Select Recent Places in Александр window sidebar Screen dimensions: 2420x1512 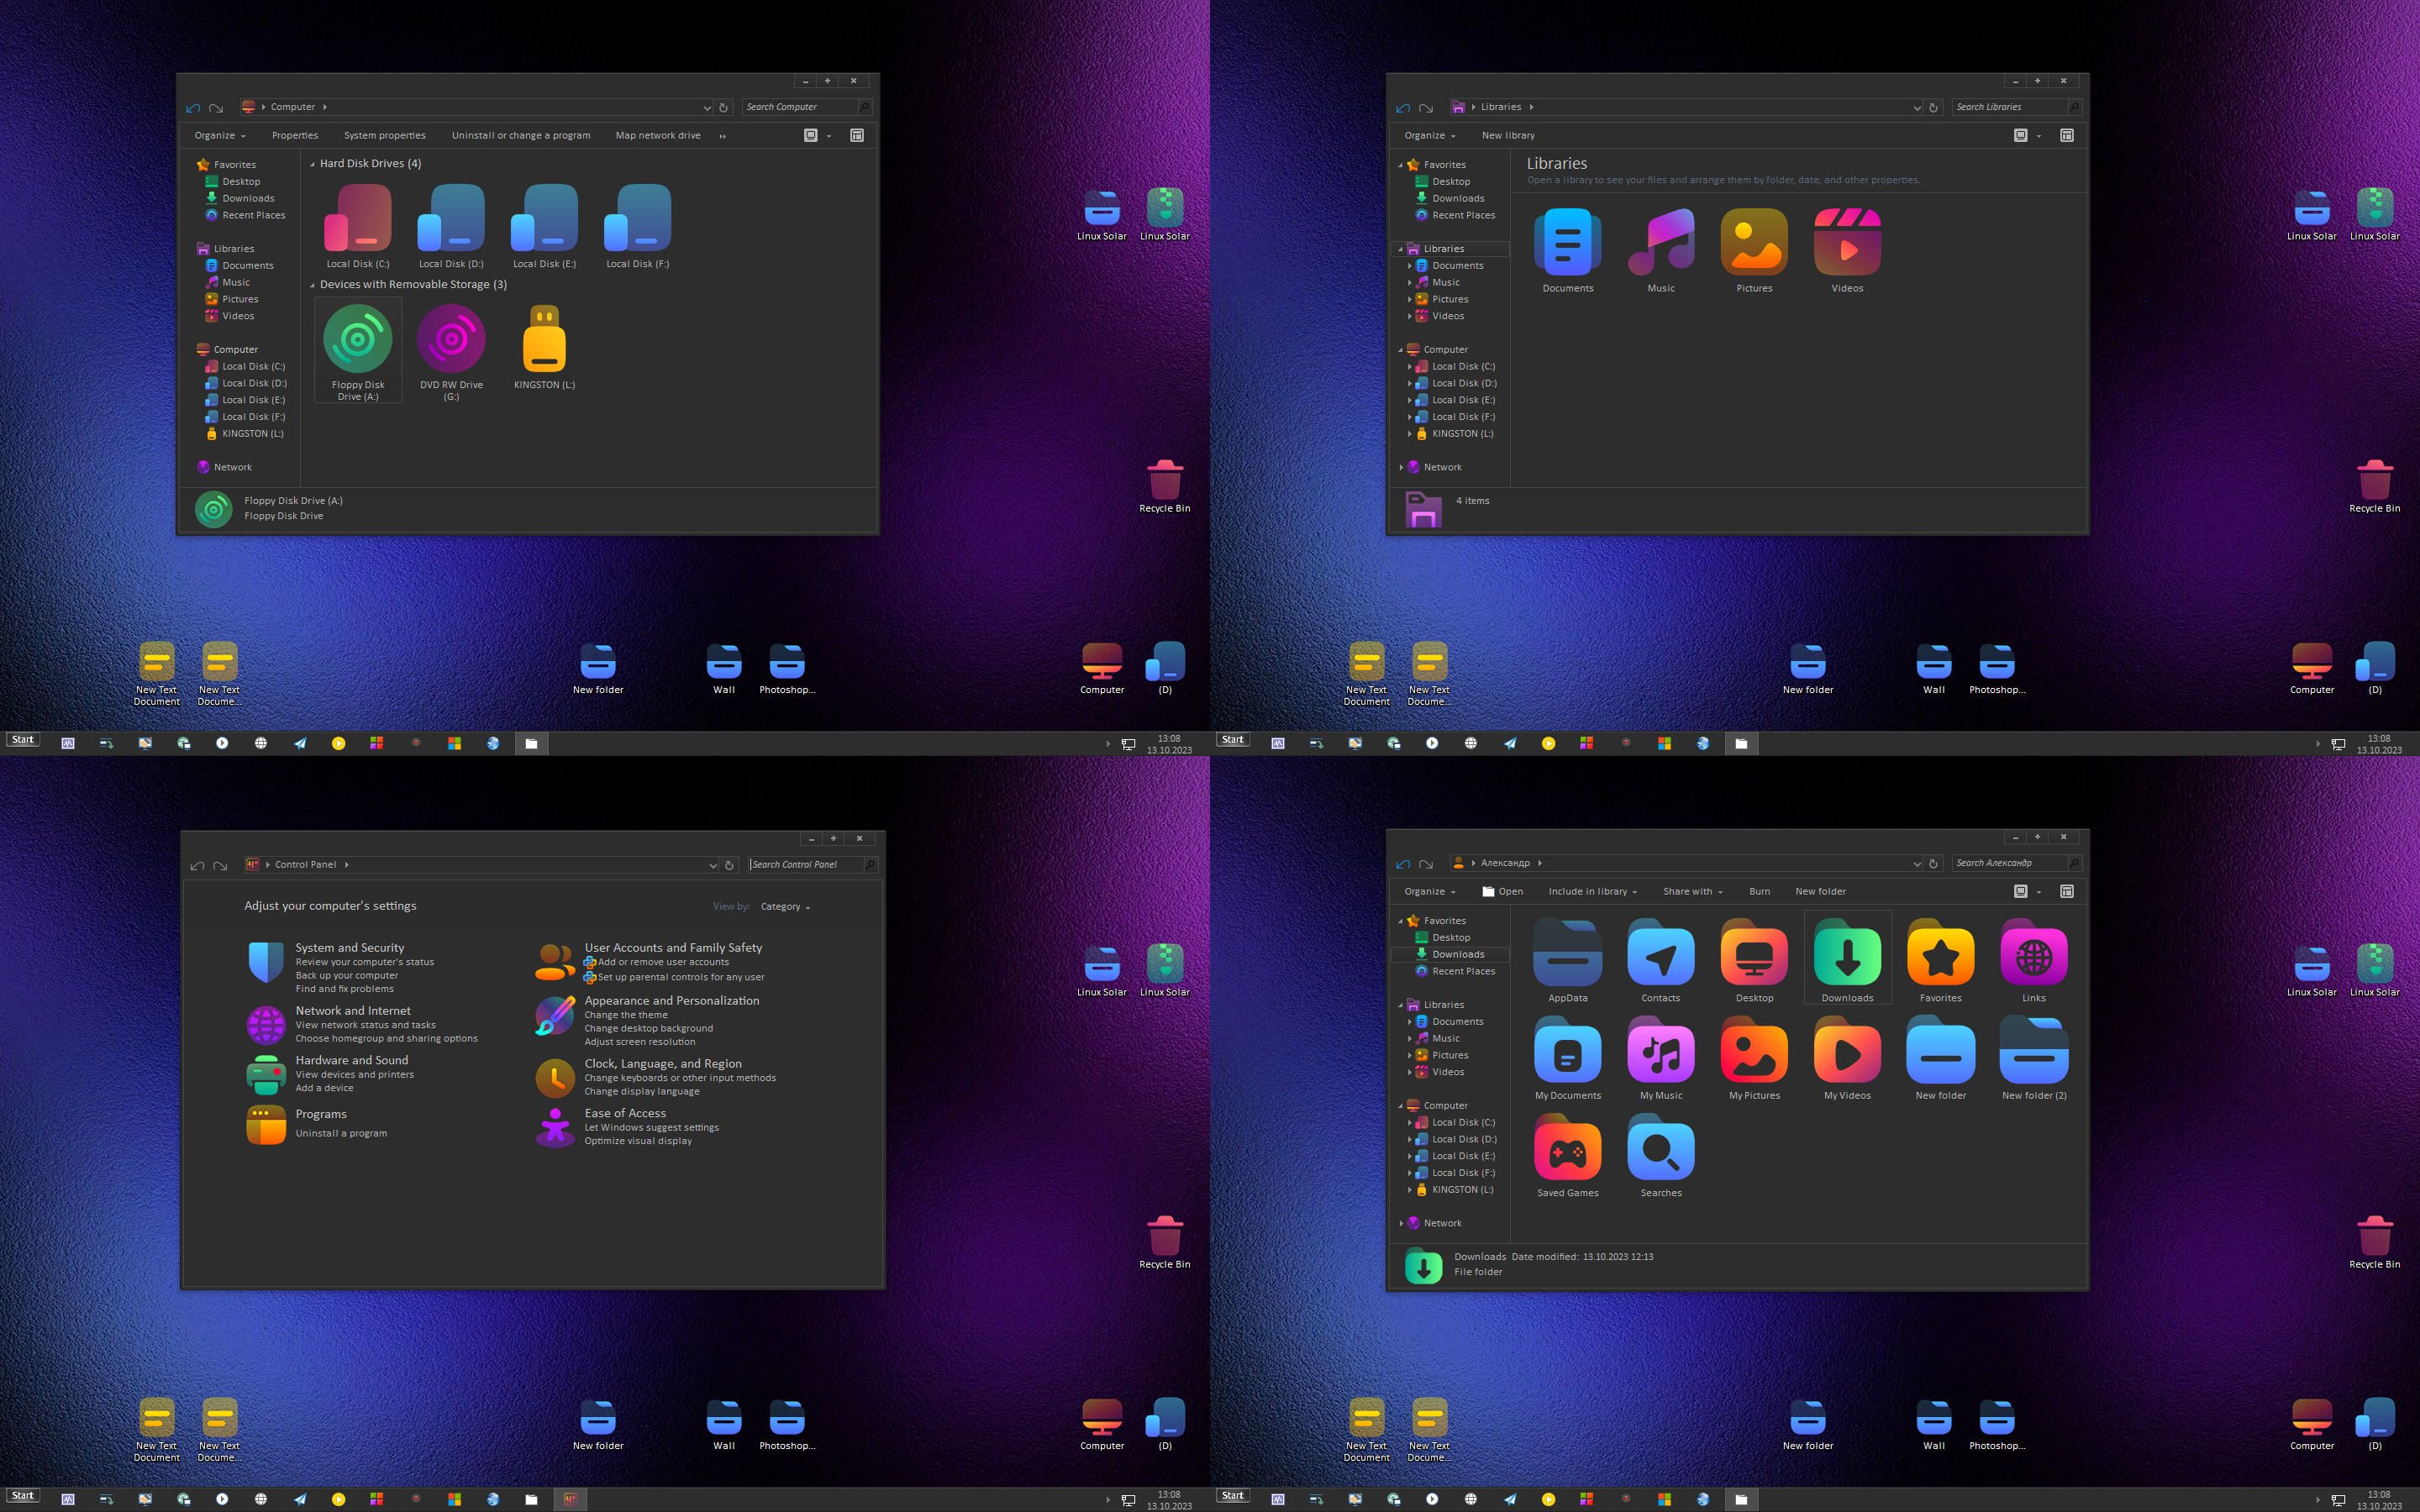pyautogui.click(x=1463, y=971)
